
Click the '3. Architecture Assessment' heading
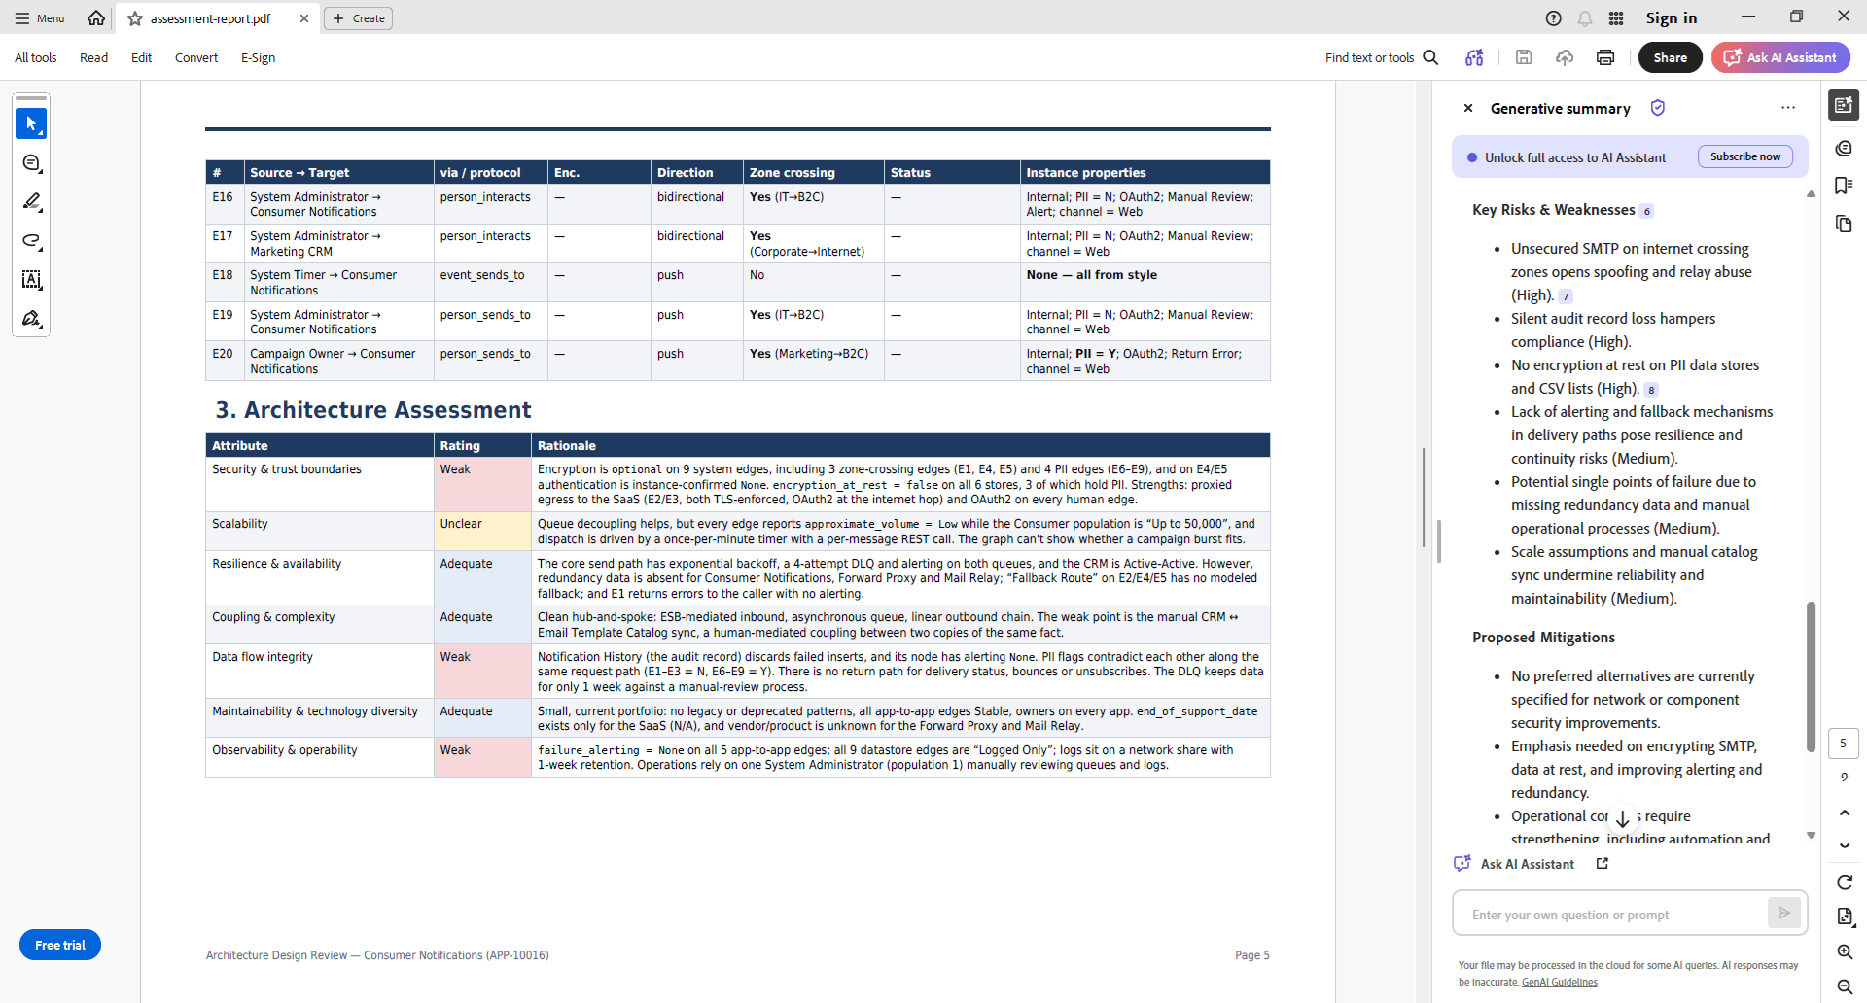point(373,410)
